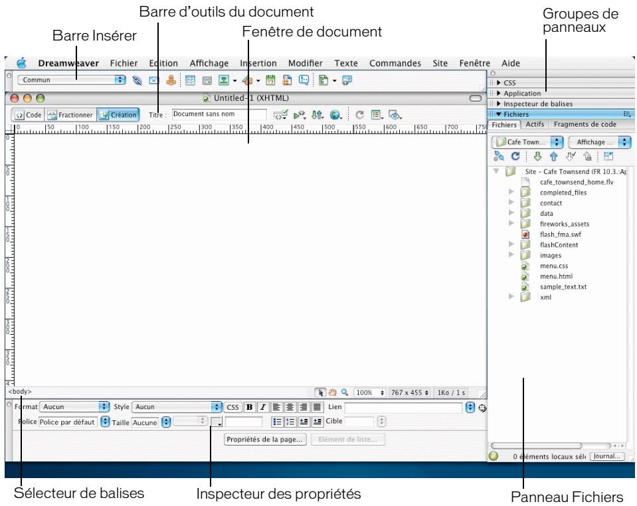Open the Commun category dropdown

coord(72,80)
